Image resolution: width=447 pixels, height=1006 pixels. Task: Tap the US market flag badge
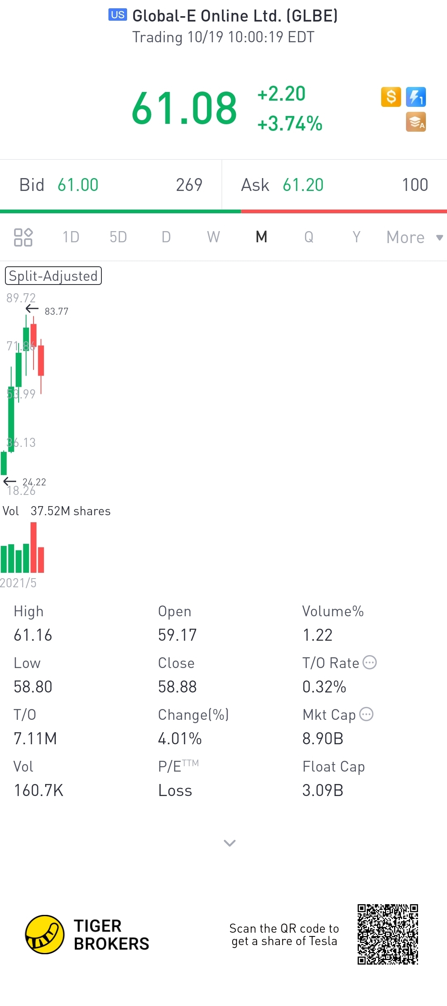click(118, 15)
